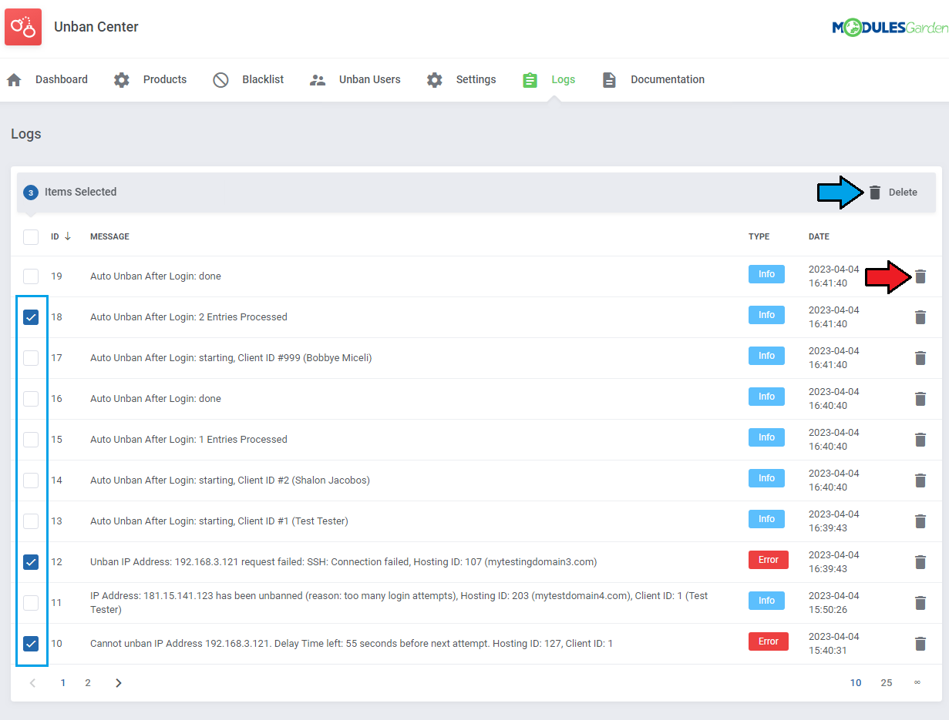The width and height of the screenshot is (949, 720).
Task: Delete log entry 16 with trash icon
Action: tap(920, 399)
